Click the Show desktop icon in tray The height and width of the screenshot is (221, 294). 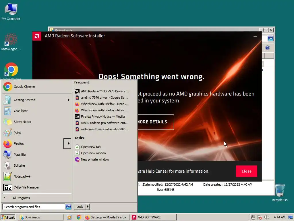click(291, 218)
